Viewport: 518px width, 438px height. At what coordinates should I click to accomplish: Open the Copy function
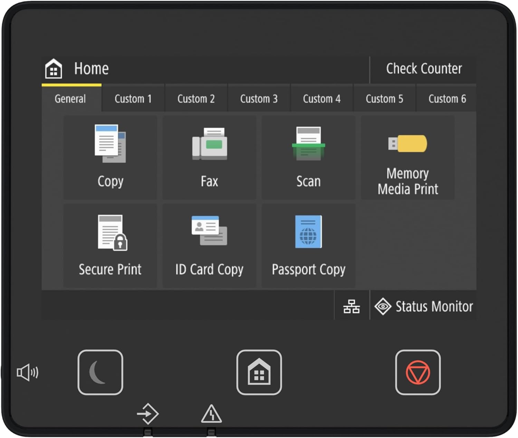(x=110, y=158)
